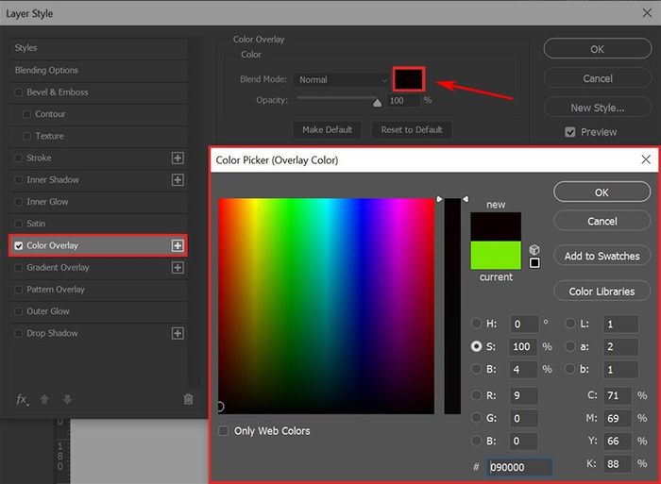Enable Texture checkbox
Image resolution: width=661 pixels, height=484 pixels.
[27, 136]
